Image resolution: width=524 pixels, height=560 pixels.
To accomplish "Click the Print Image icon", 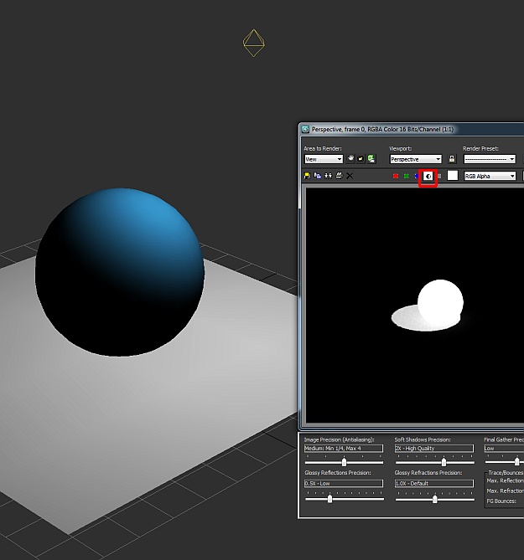I will point(339,176).
